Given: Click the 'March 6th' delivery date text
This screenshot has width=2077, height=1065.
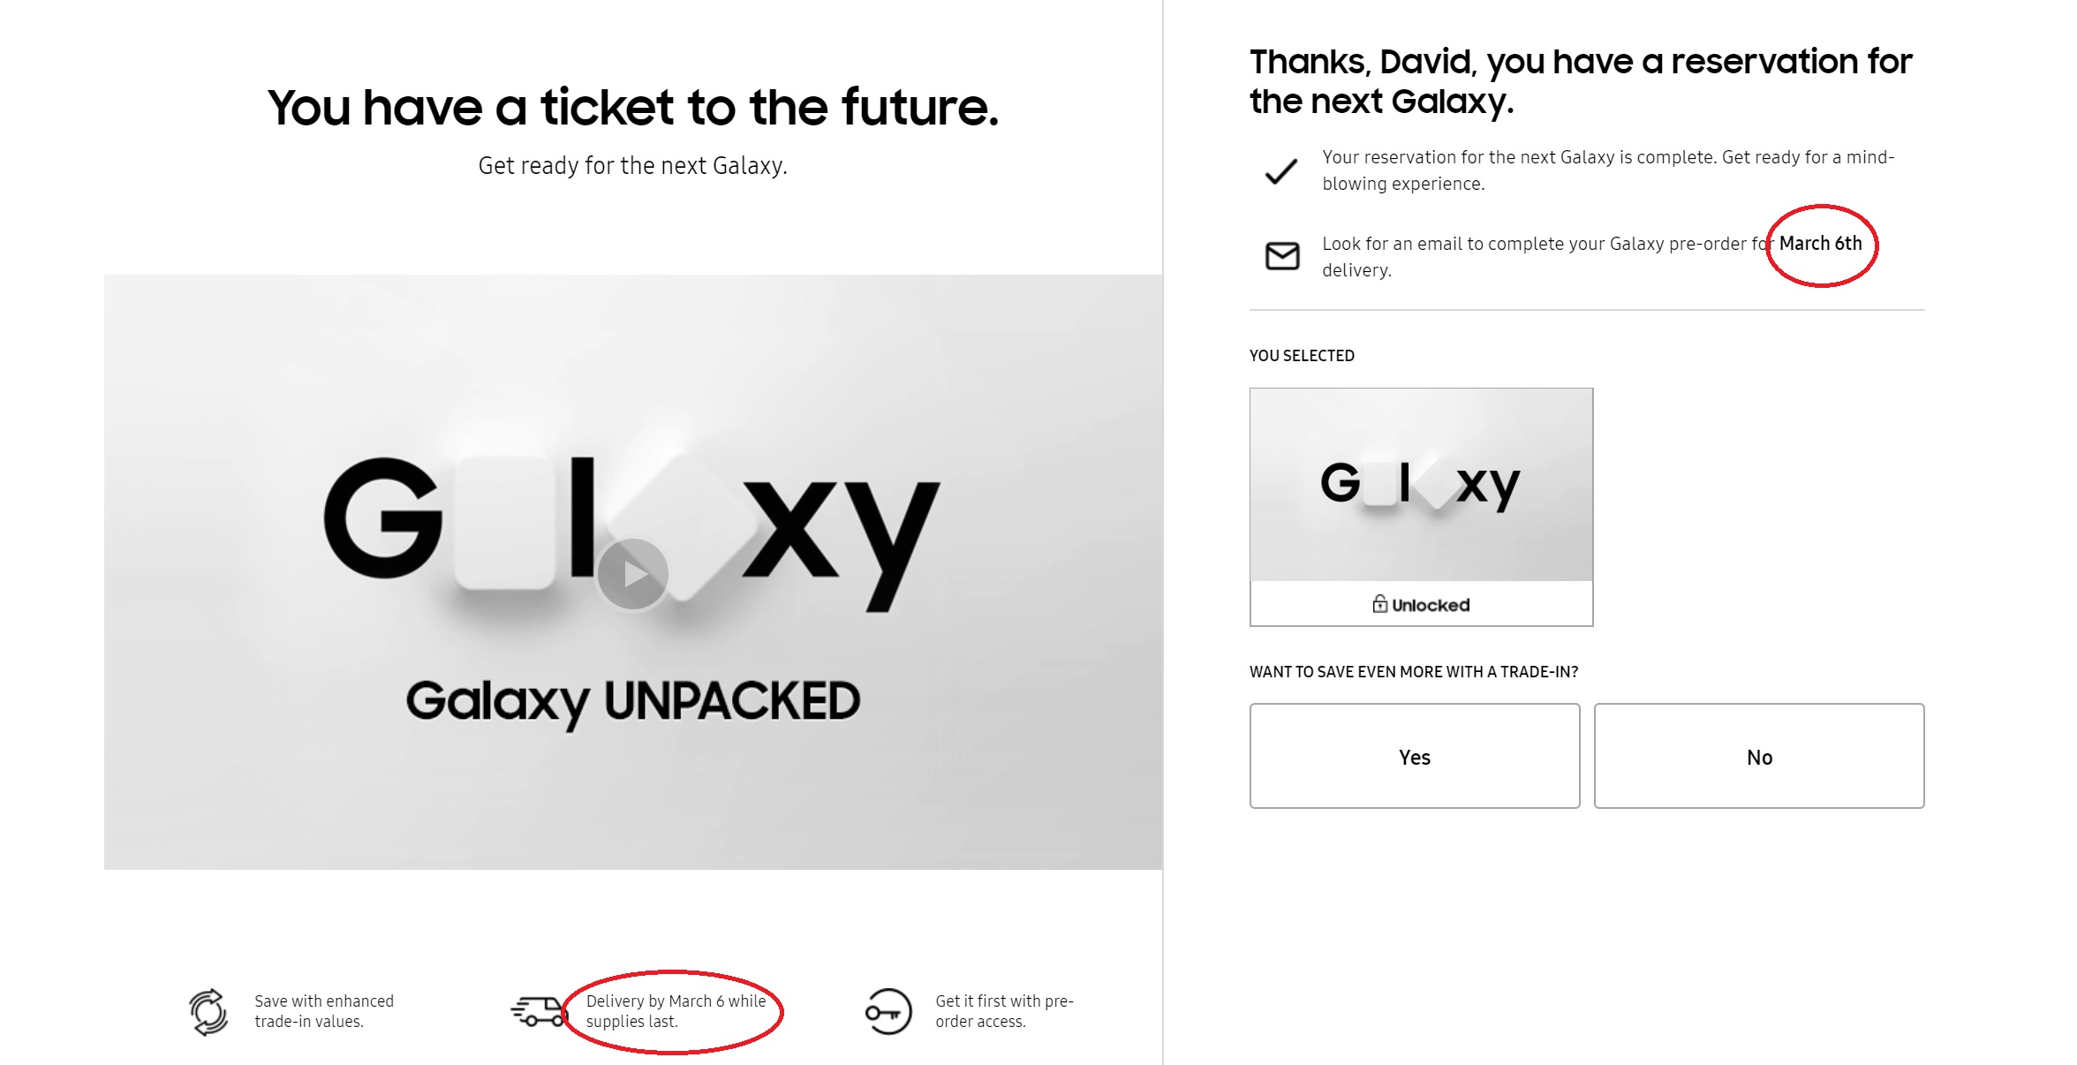Looking at the screenshot, I should click(1821, 244).
